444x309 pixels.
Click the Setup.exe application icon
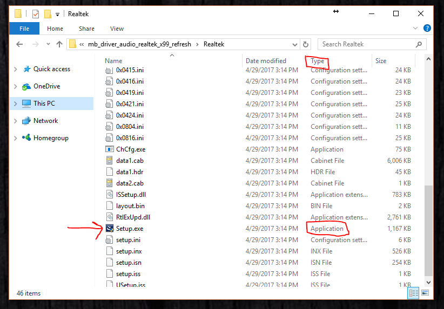pos(110,228)
